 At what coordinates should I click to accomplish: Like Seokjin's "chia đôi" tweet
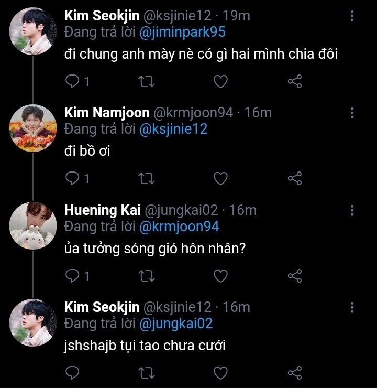221,81
